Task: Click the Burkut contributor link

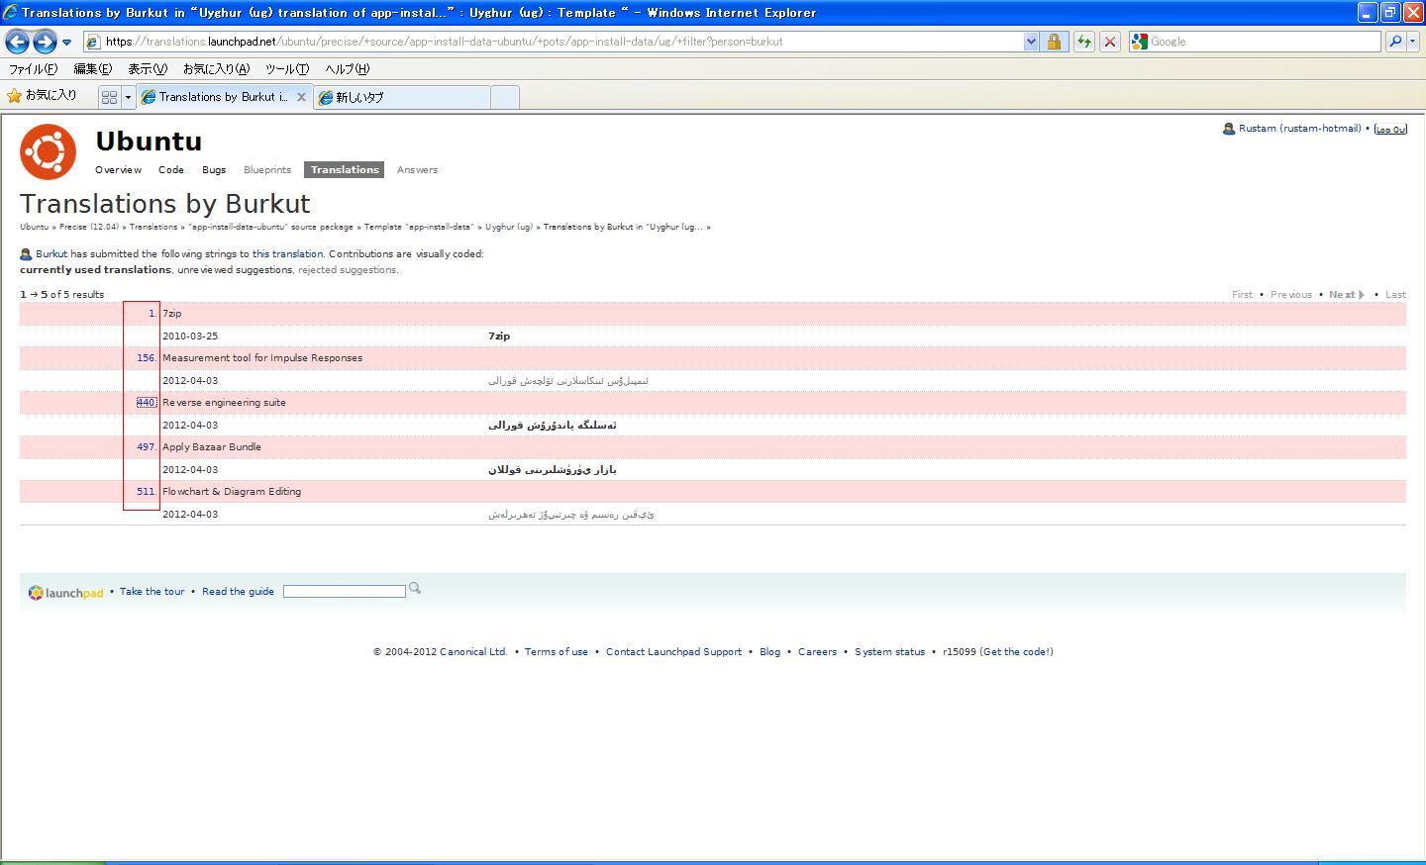Action: click(x=51, y=254)
